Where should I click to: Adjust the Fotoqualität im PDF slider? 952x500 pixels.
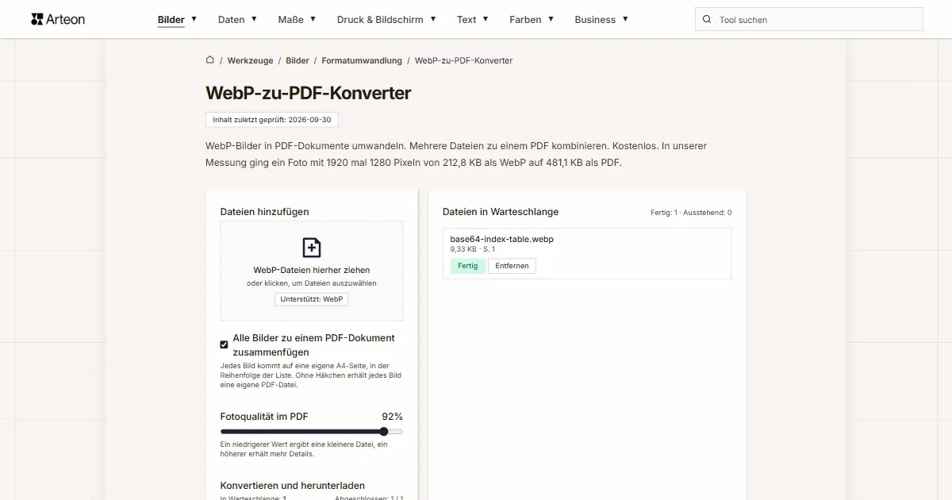pos(312,432)
